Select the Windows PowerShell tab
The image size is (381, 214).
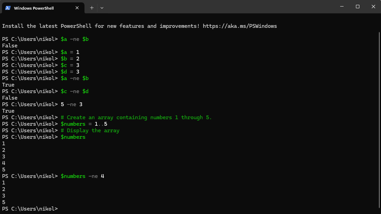click(x=43, y=8)
